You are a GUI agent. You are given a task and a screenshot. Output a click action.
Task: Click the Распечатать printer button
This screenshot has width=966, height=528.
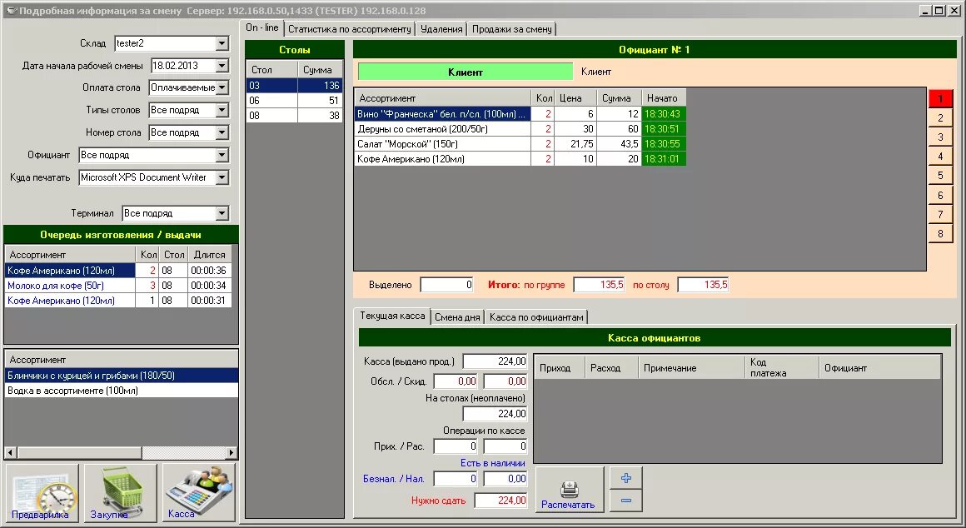pos(570,489)
